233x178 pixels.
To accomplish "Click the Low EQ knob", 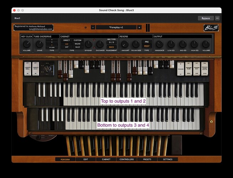I will pyautogui.click(x=171, y=44).
